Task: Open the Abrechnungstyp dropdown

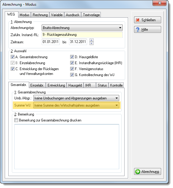Action: [82, 28]
